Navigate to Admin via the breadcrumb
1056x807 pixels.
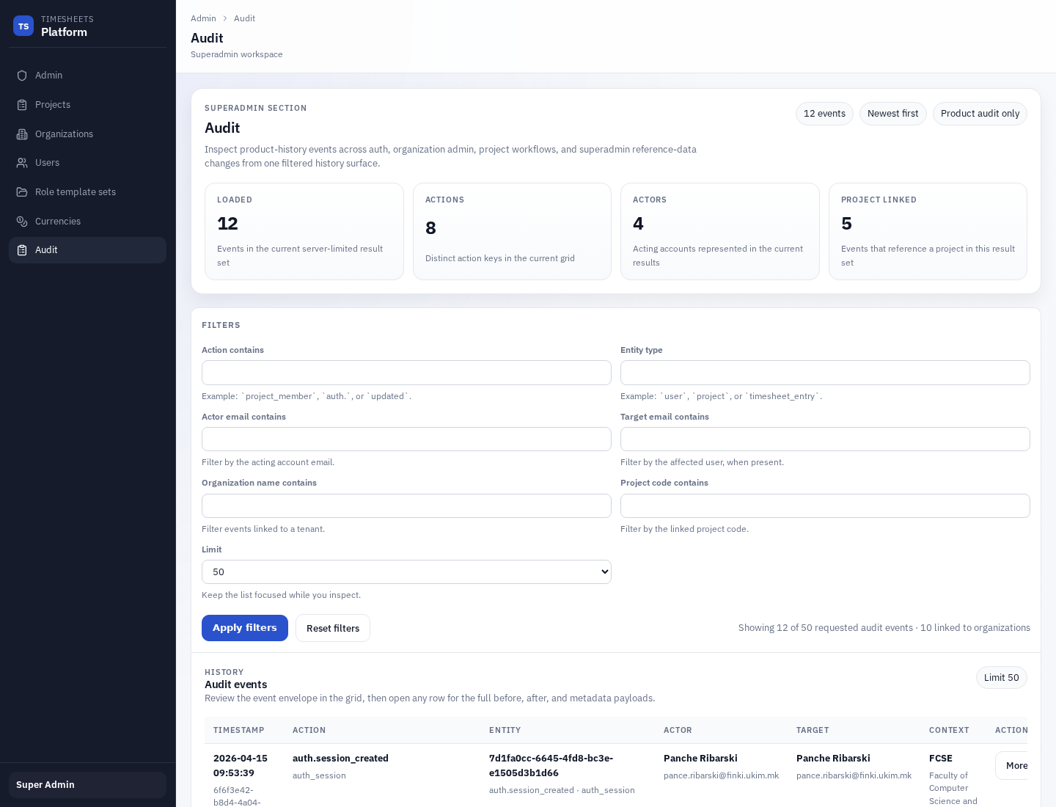[203, 18]
